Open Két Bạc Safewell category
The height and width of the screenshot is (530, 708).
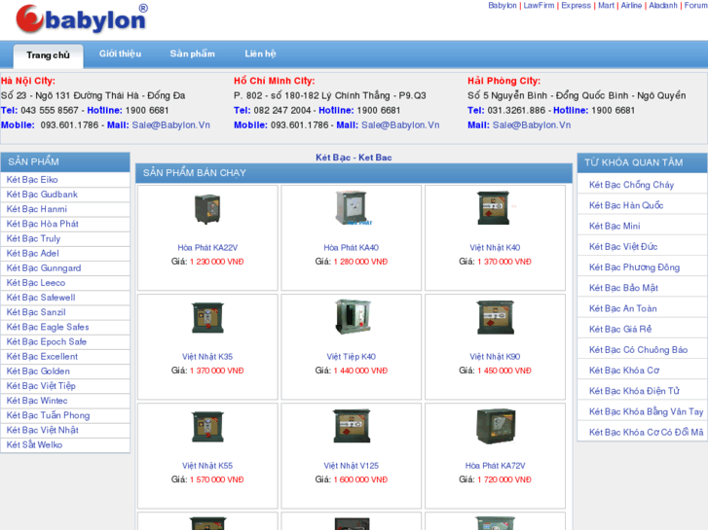pyautogui.click(x=41, y=298)
